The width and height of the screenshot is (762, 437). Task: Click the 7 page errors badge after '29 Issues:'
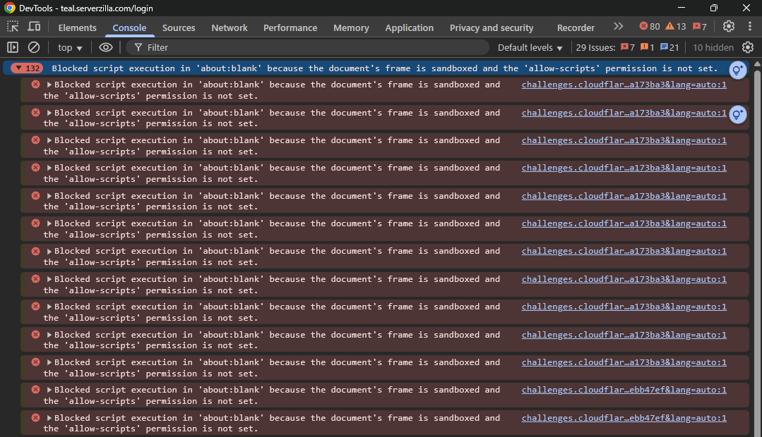point(627,47)
